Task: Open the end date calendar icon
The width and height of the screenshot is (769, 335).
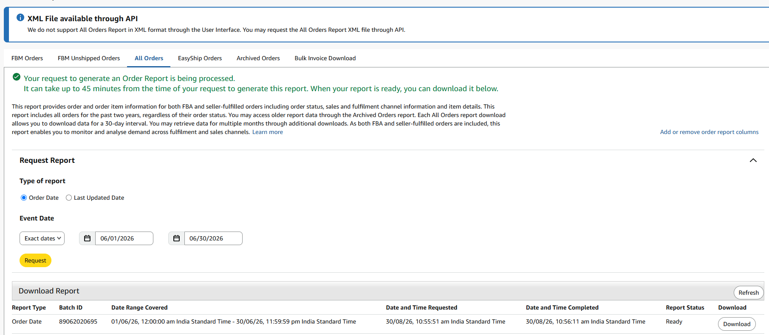Action: 176,238
